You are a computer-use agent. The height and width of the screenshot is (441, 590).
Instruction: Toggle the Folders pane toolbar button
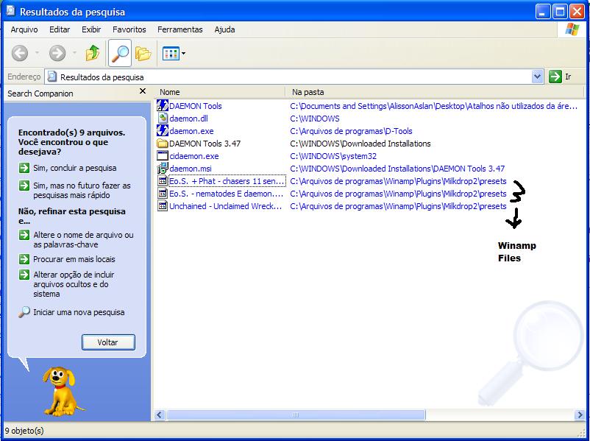click(143, 53)
